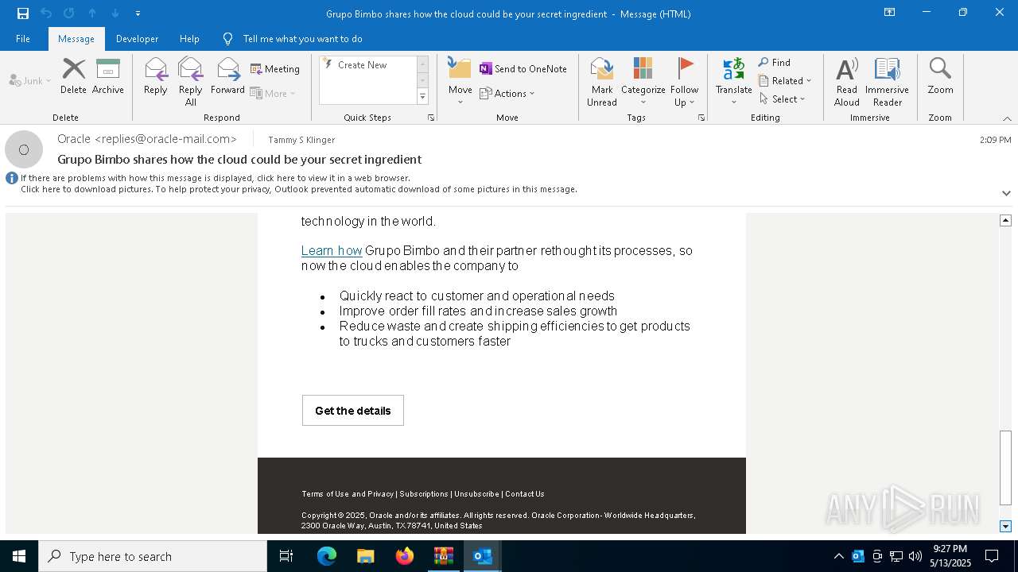Mark the message as Unread
The height and width of the screenshot is (572, 1018).
tap(602, 81)
